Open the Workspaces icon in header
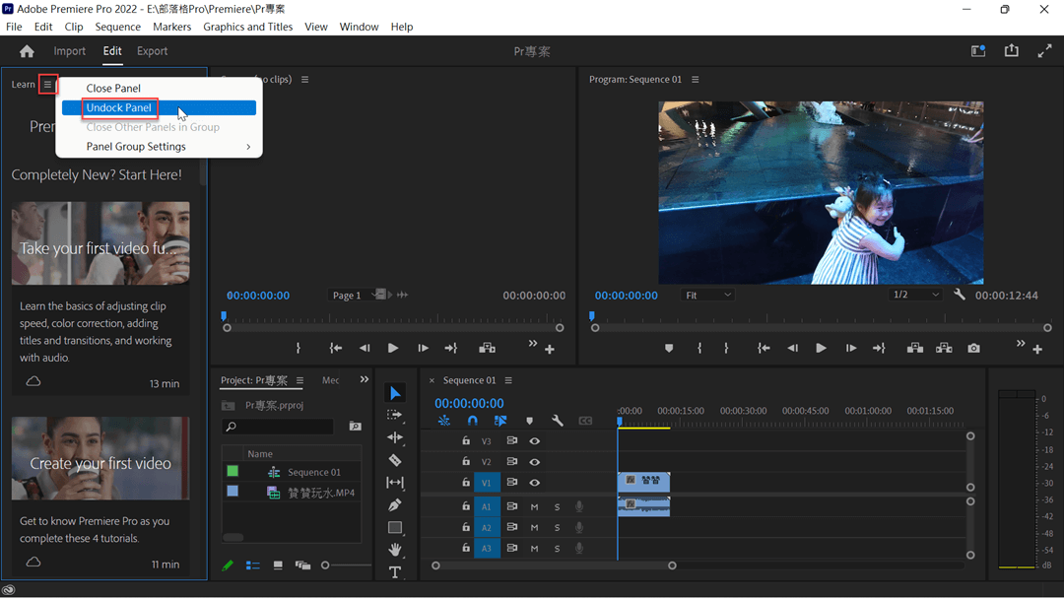1064x598 pixels. pyautogui.click(x=978, y=51)
